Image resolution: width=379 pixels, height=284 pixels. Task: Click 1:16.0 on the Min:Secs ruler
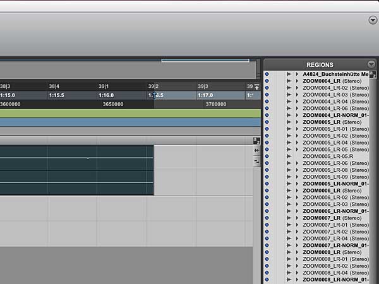(105, 95)
